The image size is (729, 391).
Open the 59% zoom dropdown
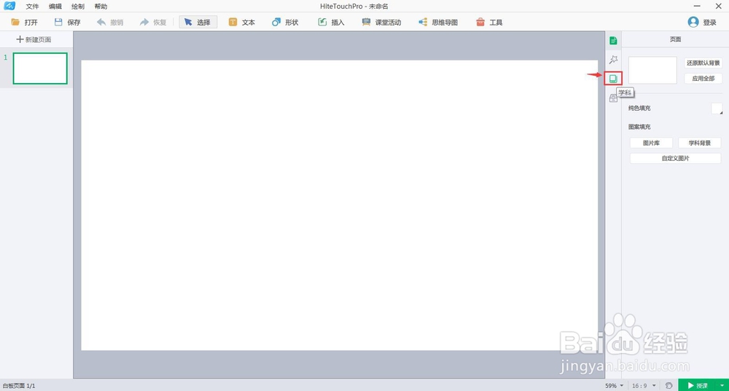pyautogui.click(x=614, y=385)
